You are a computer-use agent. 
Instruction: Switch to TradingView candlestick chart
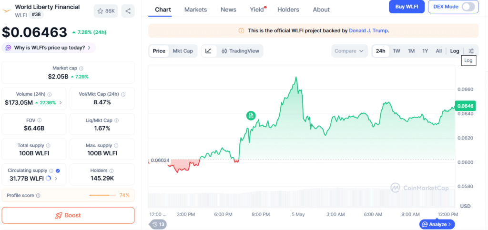tap(240, 51)
